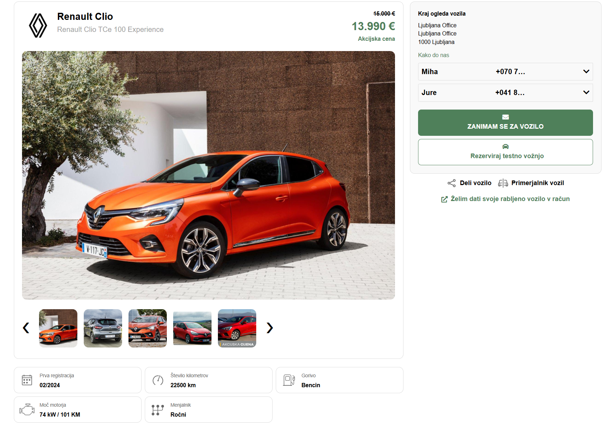609x423 pixels.
Task: Show previous gallery thumbnails with left arrow
Action: coord(26,328)
